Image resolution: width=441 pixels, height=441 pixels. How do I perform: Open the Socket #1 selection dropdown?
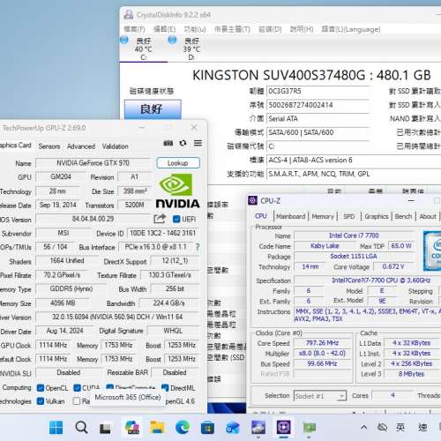320,396
